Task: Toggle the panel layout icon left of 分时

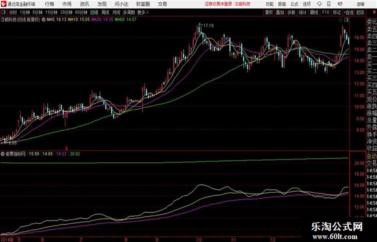Action: 3,12
